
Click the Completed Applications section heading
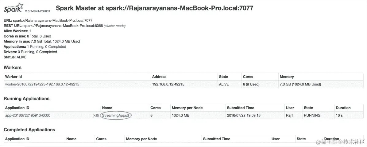click(x=29, y=130)
